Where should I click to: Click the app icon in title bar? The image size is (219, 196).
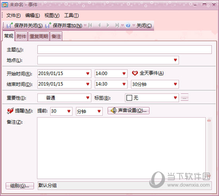pos(5,5)
